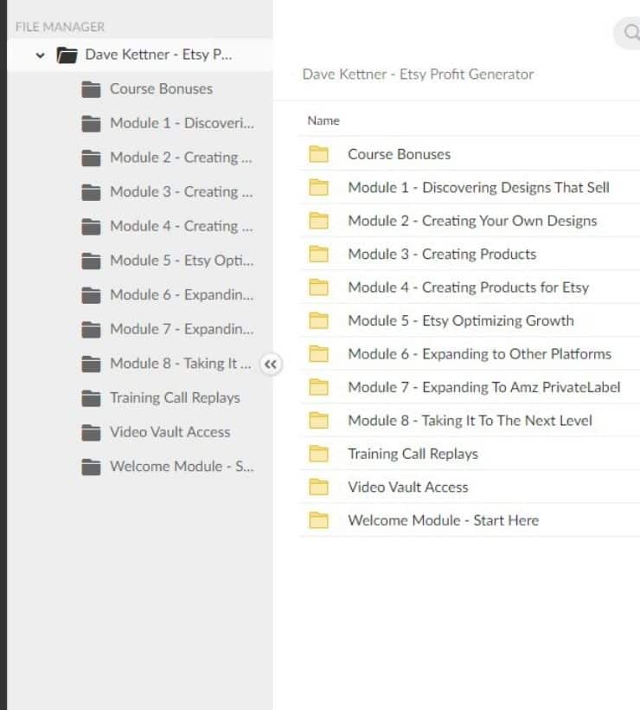
Task: Open Module 7 - Expanding To Amz PrivateLabel
Action: (x=483, y=387)
